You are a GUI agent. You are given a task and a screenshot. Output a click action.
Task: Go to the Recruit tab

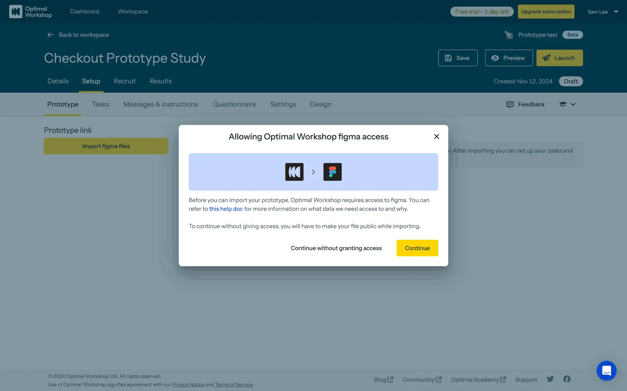click(124, 81)
